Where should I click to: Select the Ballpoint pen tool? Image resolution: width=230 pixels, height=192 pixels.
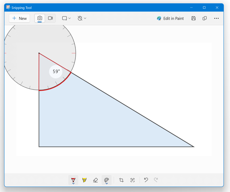pos(73,179)
